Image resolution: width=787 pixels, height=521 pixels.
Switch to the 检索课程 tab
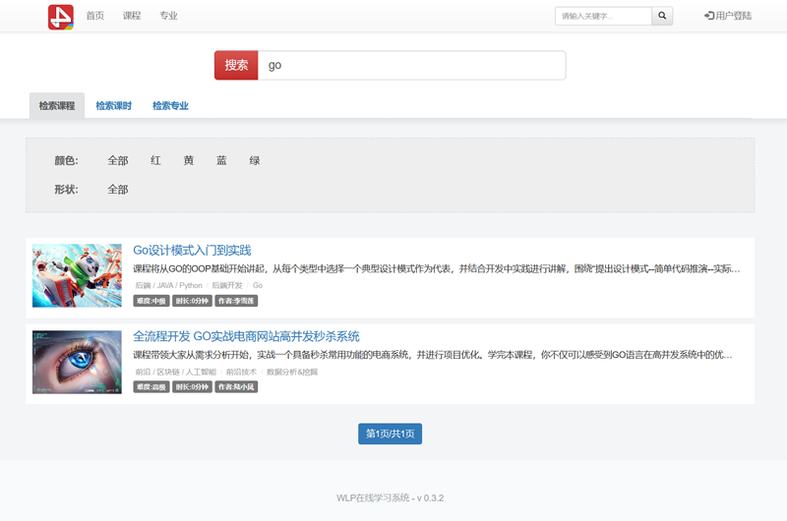(x=57, y=106)
